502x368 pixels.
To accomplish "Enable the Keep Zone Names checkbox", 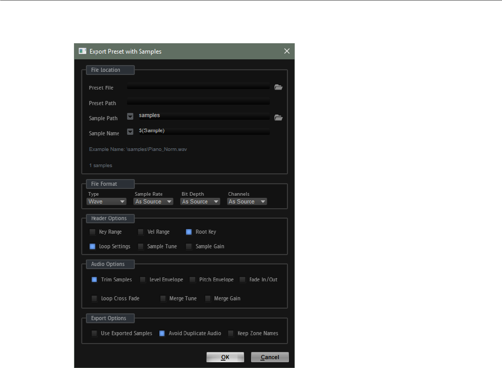I will click(231, 334).
